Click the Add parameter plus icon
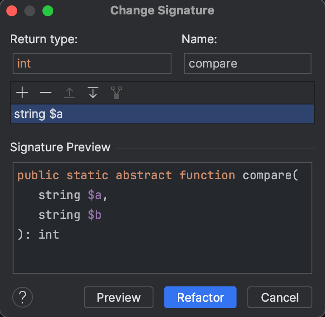The width and height of the screenshot is (325, 317). coord(22,93)
